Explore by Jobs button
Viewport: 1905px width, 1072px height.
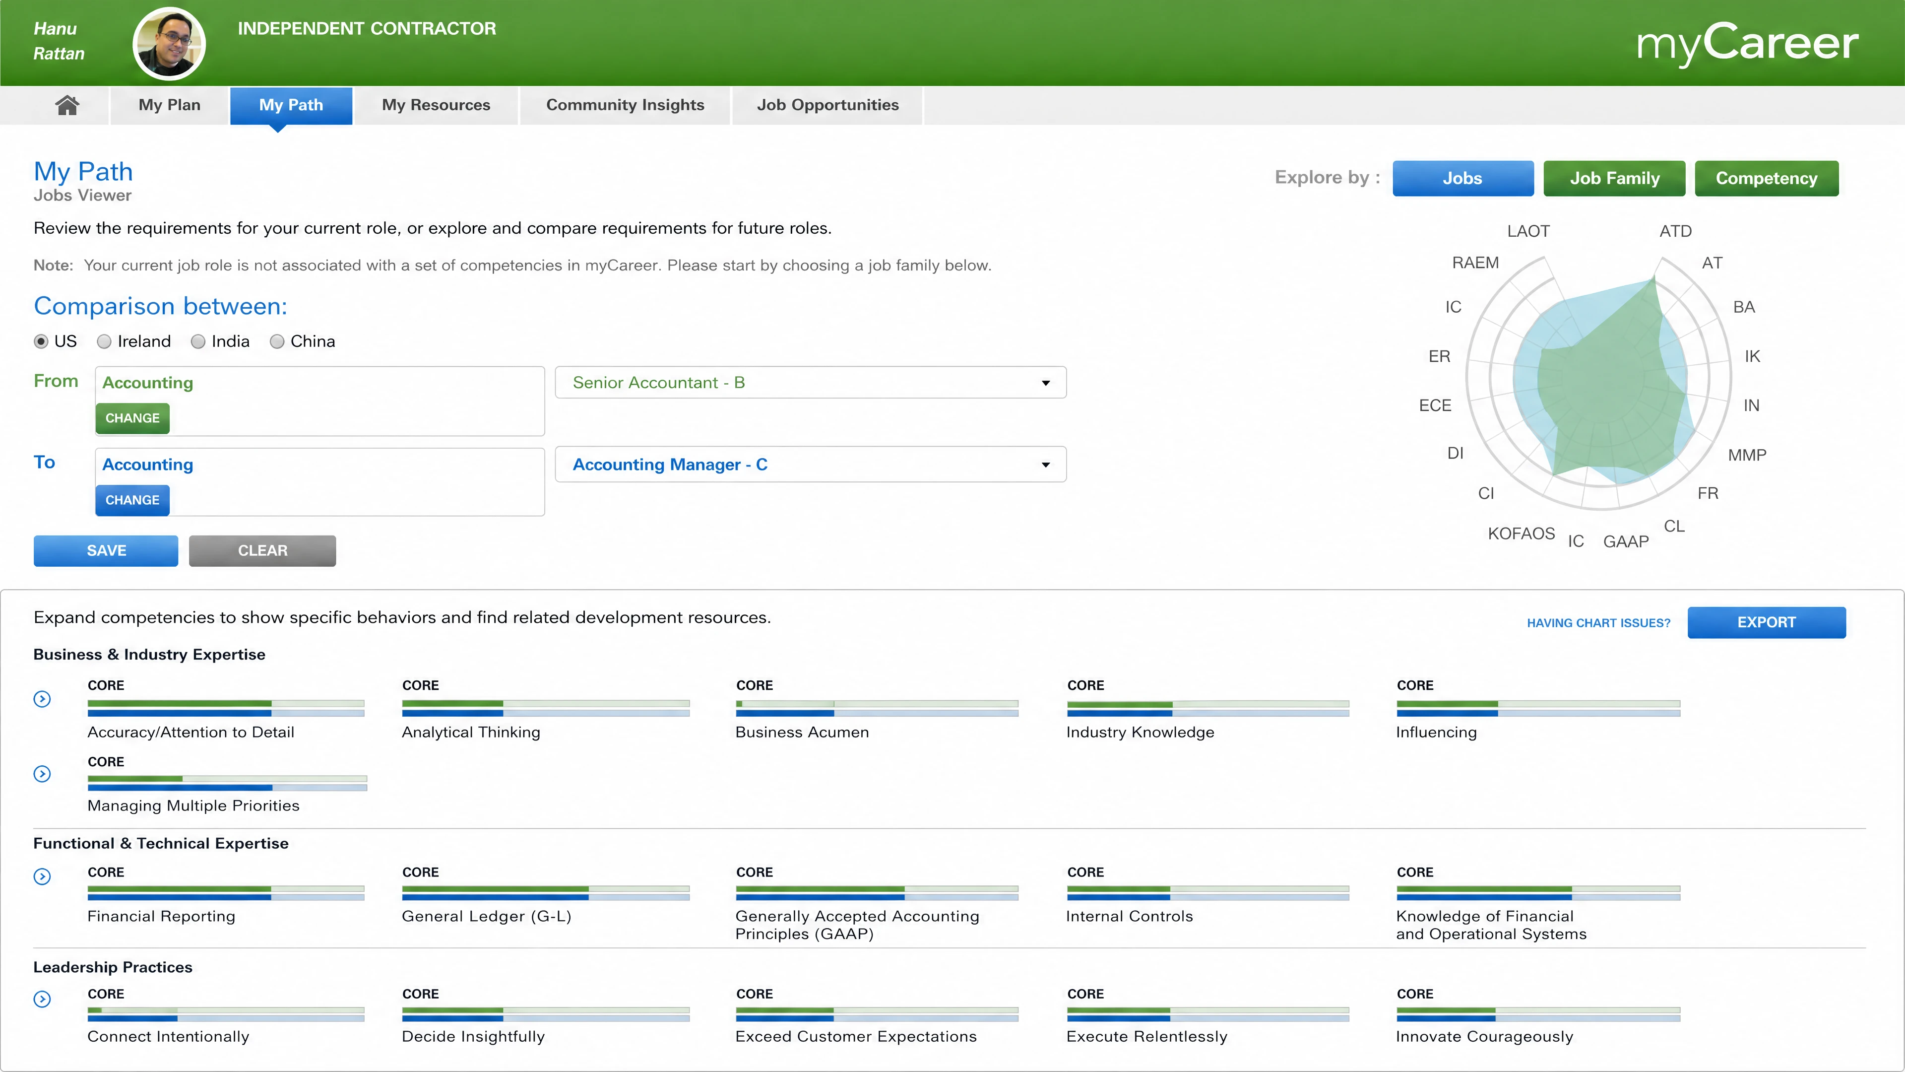pyautogui.click(x=1463, y=178)
